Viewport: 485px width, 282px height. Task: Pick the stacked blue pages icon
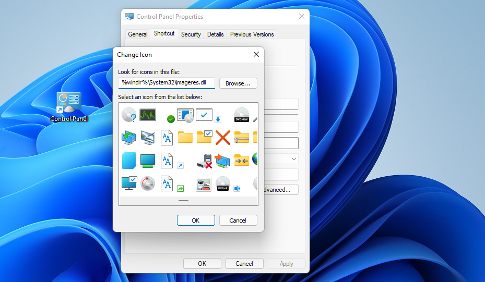pos(128,161)
